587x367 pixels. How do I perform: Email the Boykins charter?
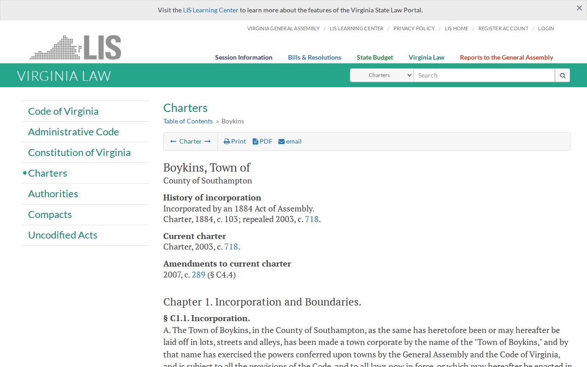(x=290, y=141)
